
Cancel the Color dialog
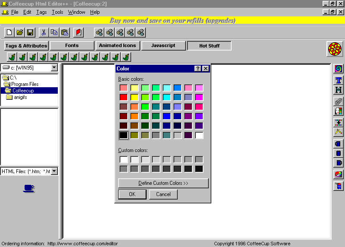(163, 194)
